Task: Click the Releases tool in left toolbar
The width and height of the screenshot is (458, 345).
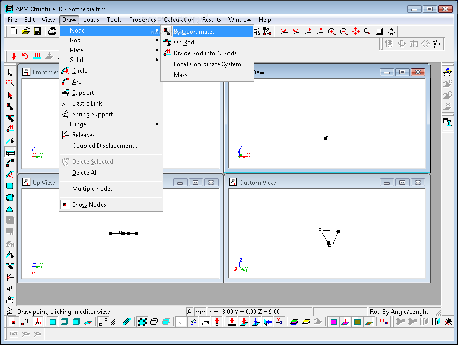Action: (10, 277)
